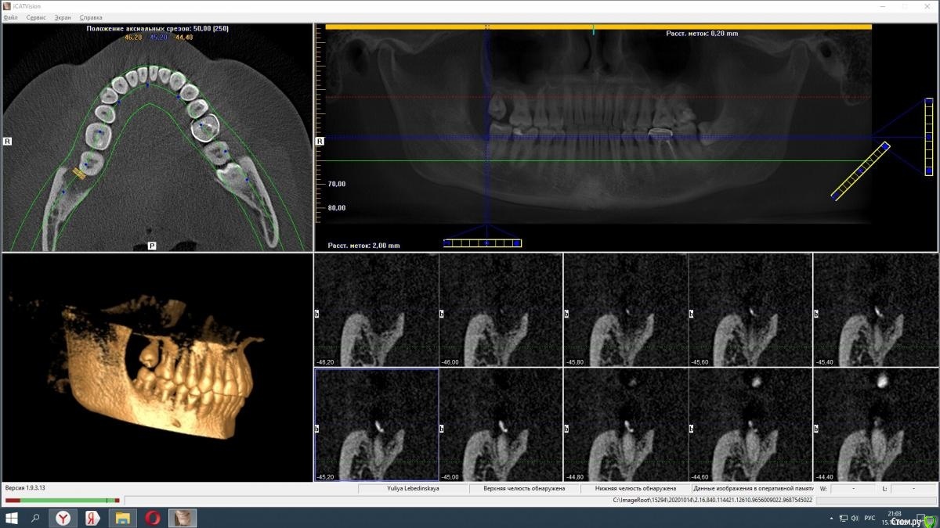Viewport: 940px width, 528px height.
Task: Click the 3D jaw rendering view
Action: (x=157, y=368)
